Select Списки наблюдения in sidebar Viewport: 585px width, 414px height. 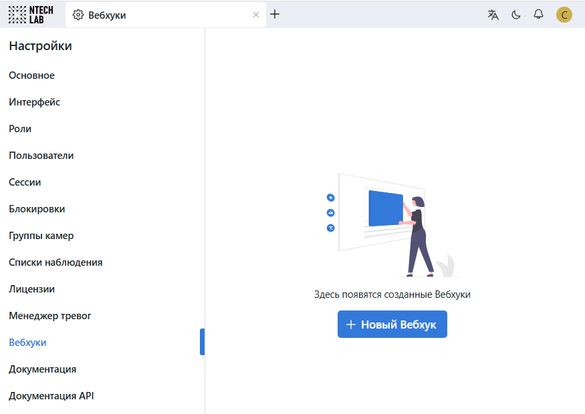pyautogui.click(x=55, y=262)
